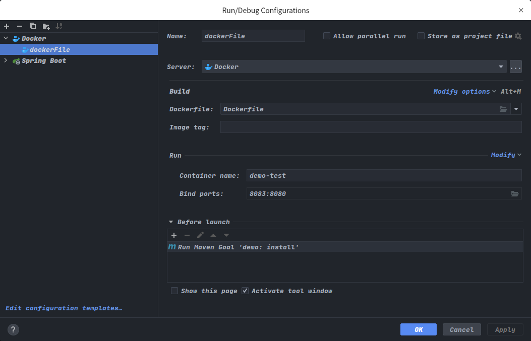This screenshot has height=341, width=531.
Task: Click the Maven icon in the Before launch list
Action: [172, 247]
